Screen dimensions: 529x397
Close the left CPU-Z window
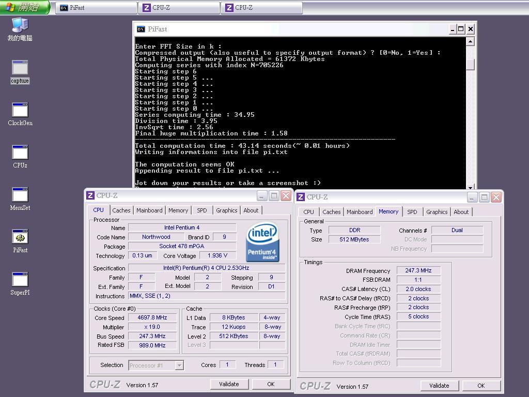click(286, 195)
